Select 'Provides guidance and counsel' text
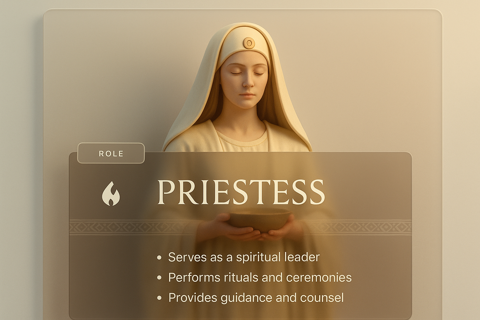This screenshot has width=480, height=320. click(x=256, y=298)
